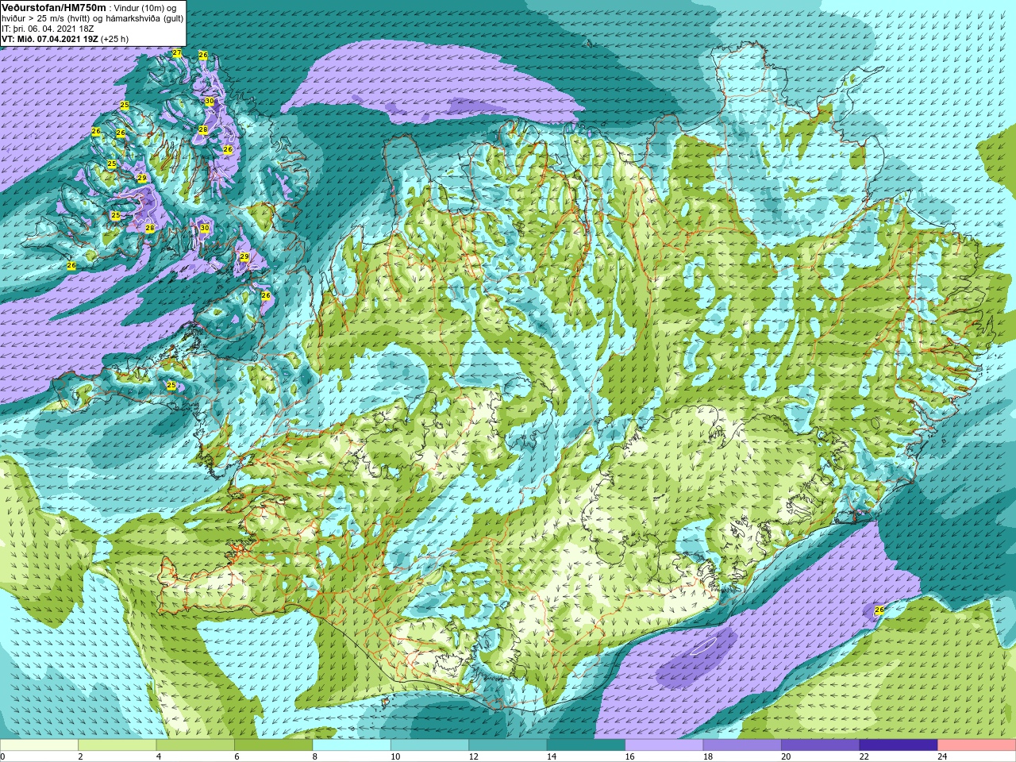Click the 10–12 m/s legend color band
Screen dimensions: 1016x762
point(429,745)
